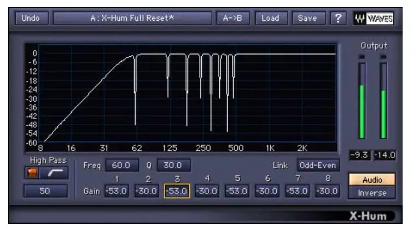Select harmonic 4 gain value

[x=207, y=191]
